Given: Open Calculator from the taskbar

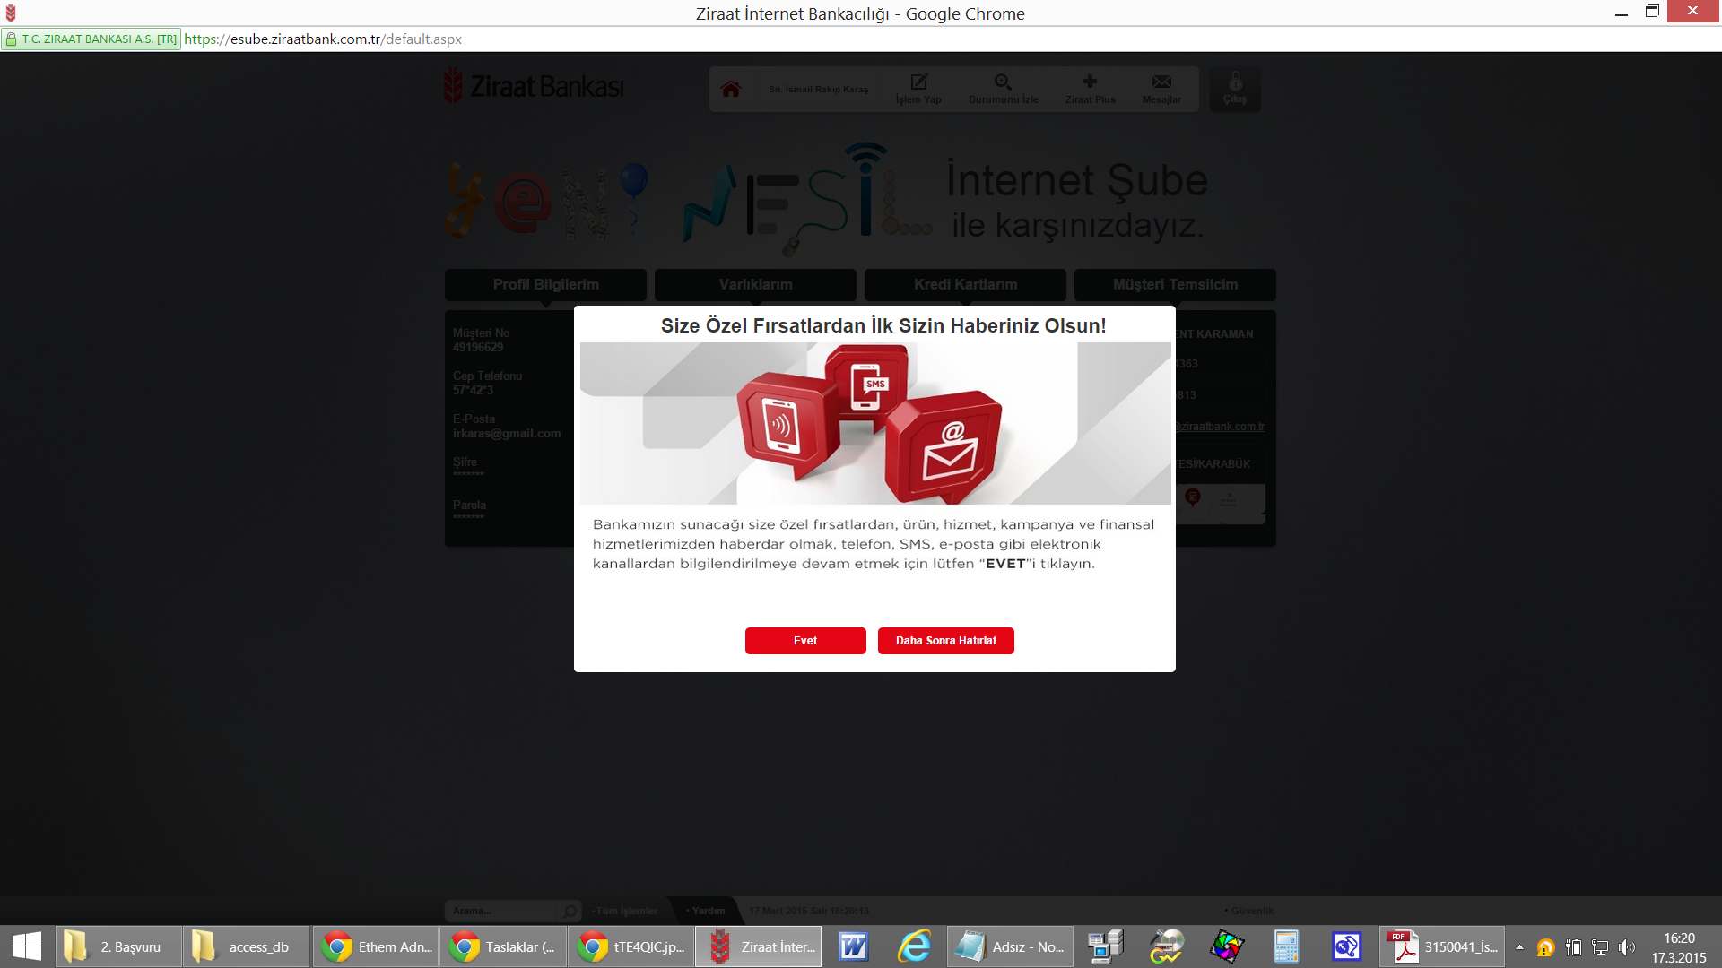Looking at the screenshot, I should click(1286, 946).
